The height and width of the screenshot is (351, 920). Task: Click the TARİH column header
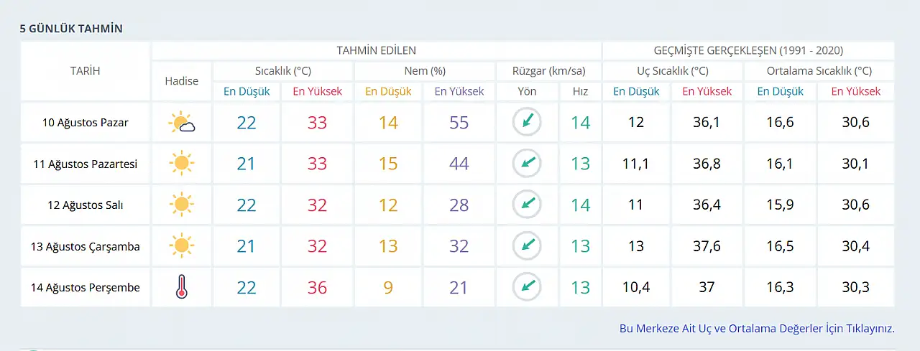point(85,71)
